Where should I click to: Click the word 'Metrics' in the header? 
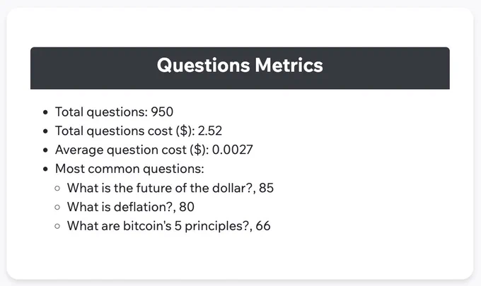pos(289,65)
